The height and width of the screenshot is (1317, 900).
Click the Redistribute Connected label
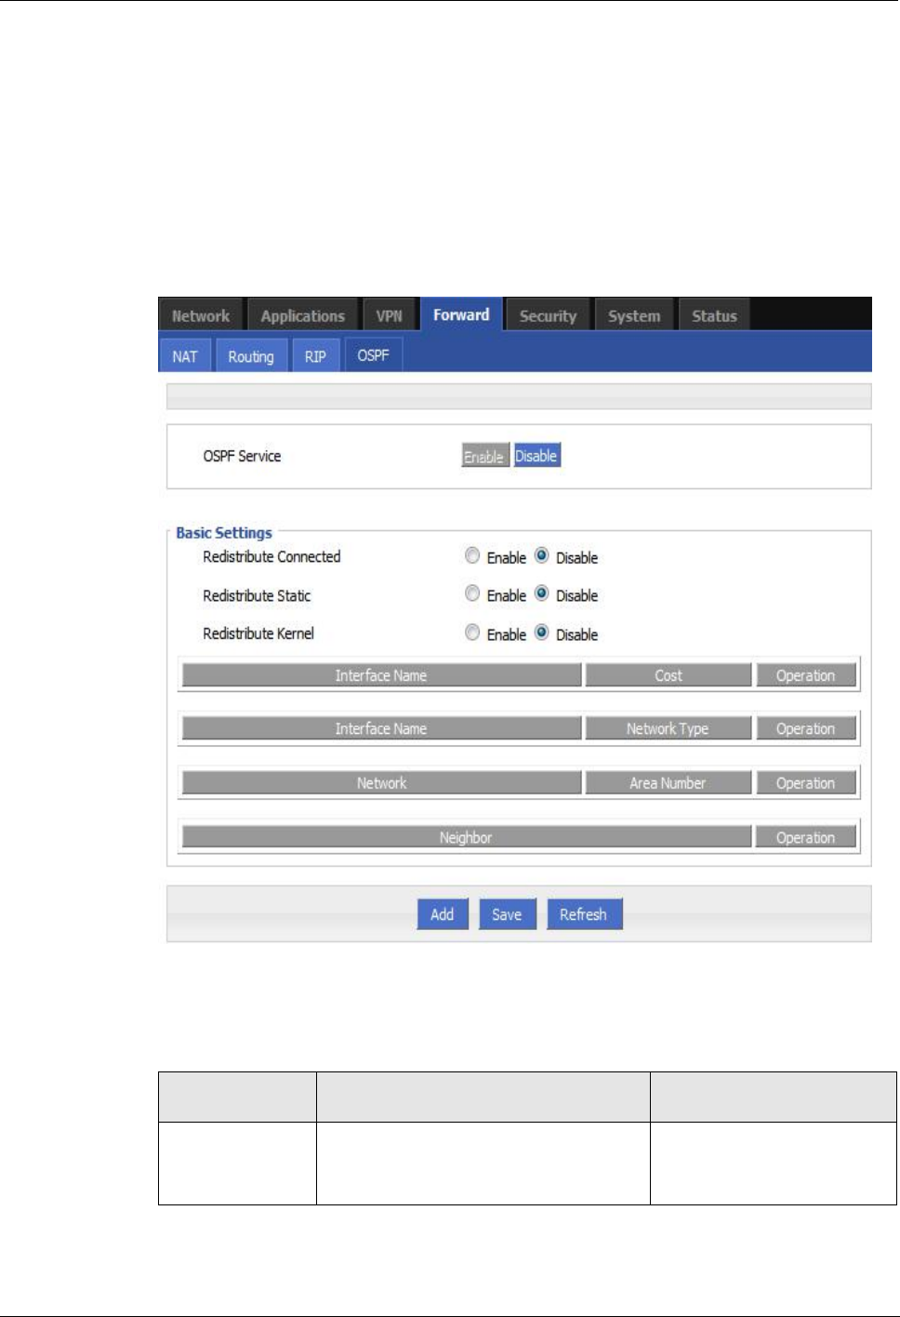[x=271, y=556]
